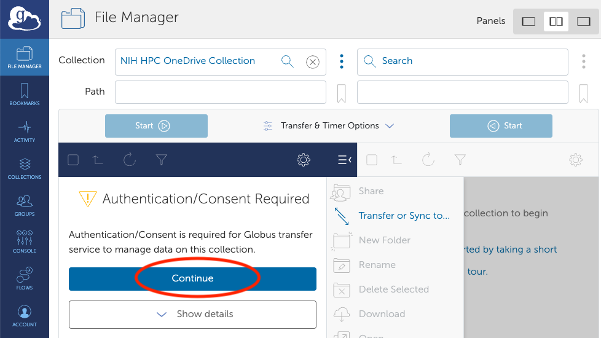
Task: Switch to the single left panel layout
Action: 528,22
